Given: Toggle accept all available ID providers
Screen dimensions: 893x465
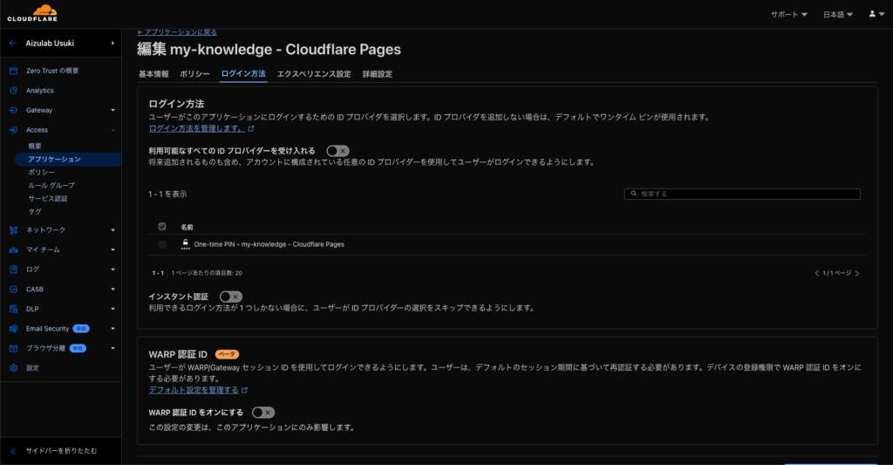Looking at the screenshot, I should [x=337, y=151].
